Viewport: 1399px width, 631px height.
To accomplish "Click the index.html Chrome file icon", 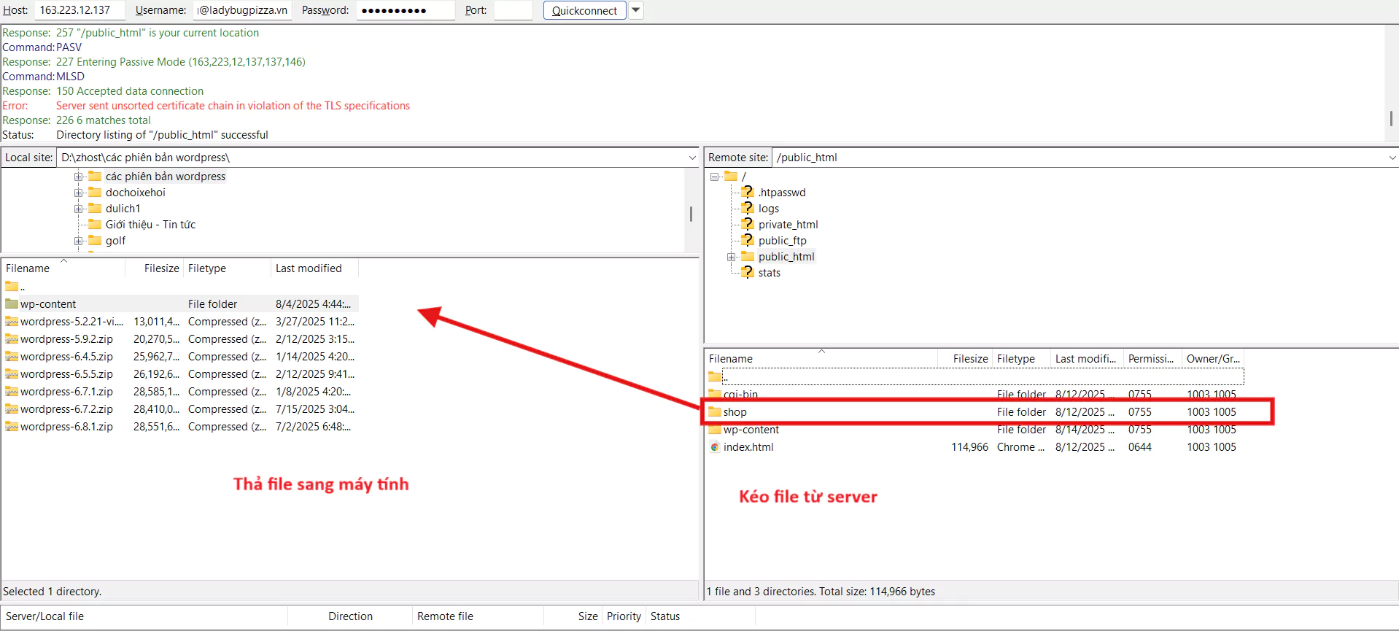I will coord(715,446).
